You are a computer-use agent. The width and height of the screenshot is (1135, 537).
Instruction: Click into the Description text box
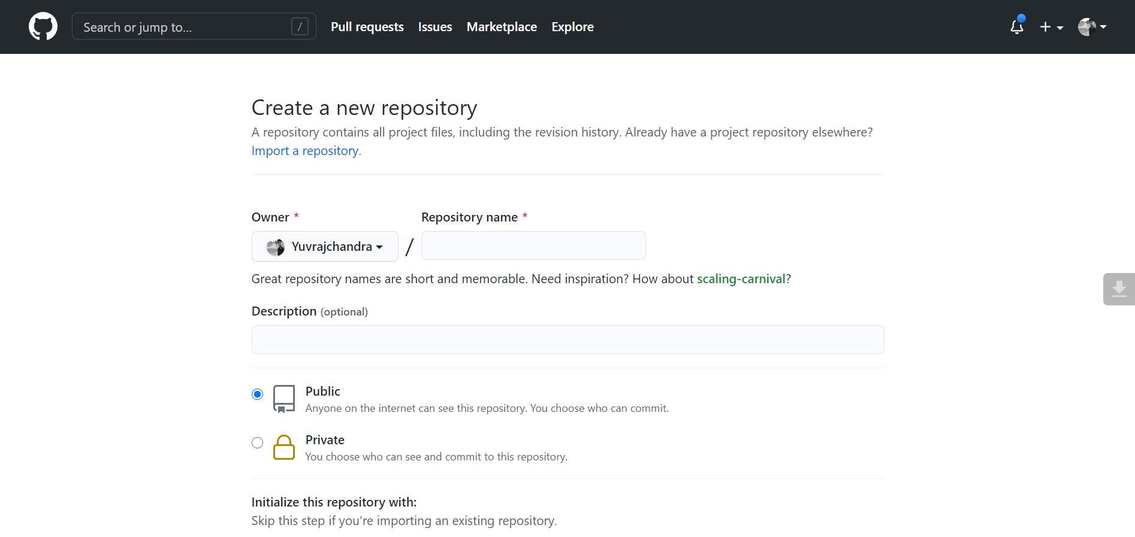pyautogui.click(x=567, y=339)
